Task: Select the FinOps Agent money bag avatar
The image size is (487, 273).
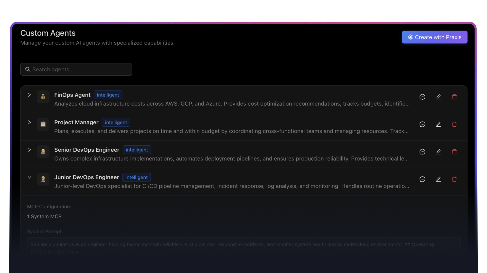Action: [43, 97]
